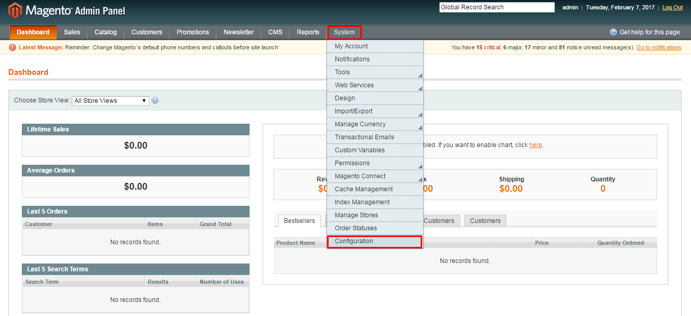Image resolution: width=691 pixels, height=316 pixels.
Task: Expand the Magento Connect submenu
Action: [x=375, y=176]
